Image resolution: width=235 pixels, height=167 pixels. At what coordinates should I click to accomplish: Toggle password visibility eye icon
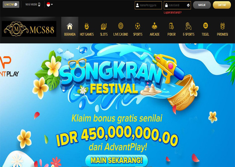(188, 5)
